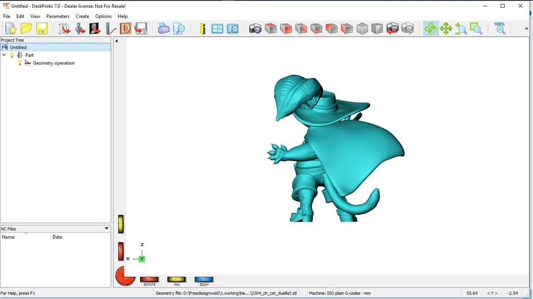The height and width of the screenshot is (299, 533).
Task: Click the < Y > indicator in status bar
Action: 492,293
